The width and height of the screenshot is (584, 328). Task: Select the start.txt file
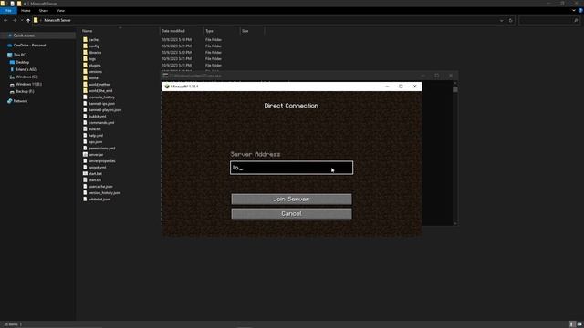(95, 180)
